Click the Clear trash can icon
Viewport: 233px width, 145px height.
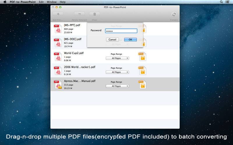pos(94,14)
